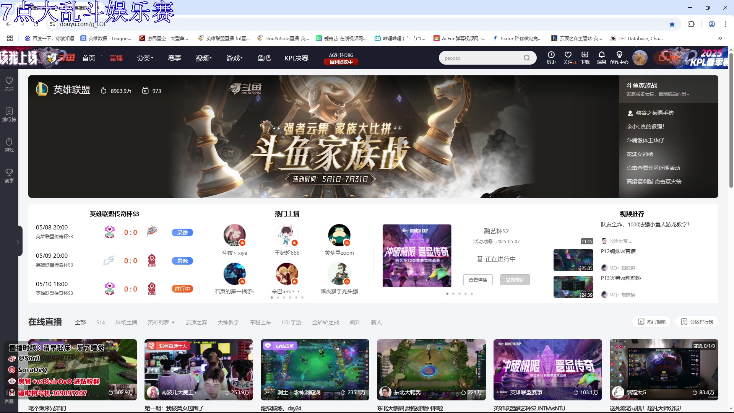Open 鱼吧 in top navigation
The height and width of the screenshot is (413, 734).
pos(264,58)
